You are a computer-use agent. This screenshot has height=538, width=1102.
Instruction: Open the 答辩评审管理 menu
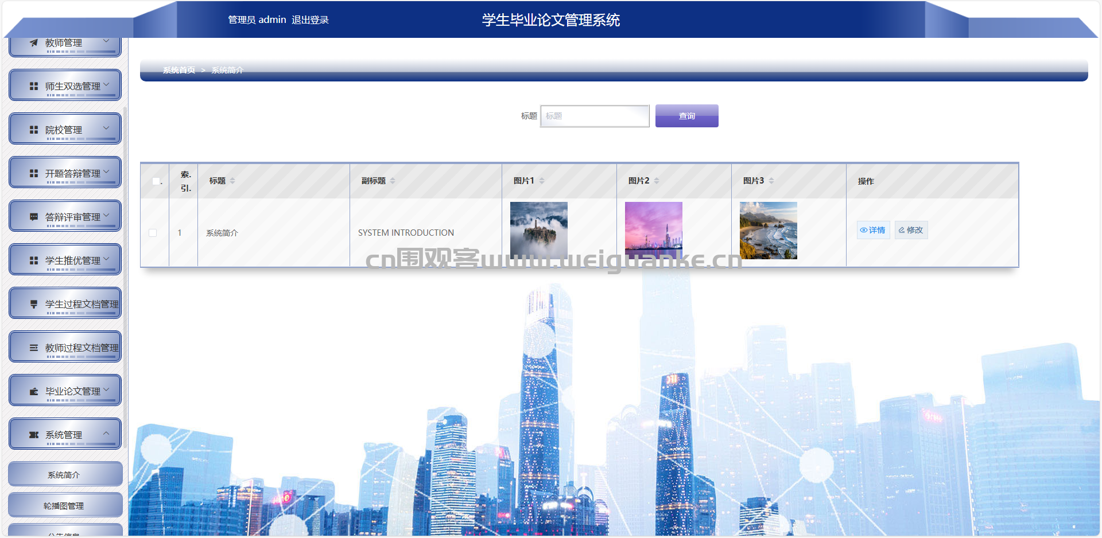pyautogui.click(x=65, y=216)
